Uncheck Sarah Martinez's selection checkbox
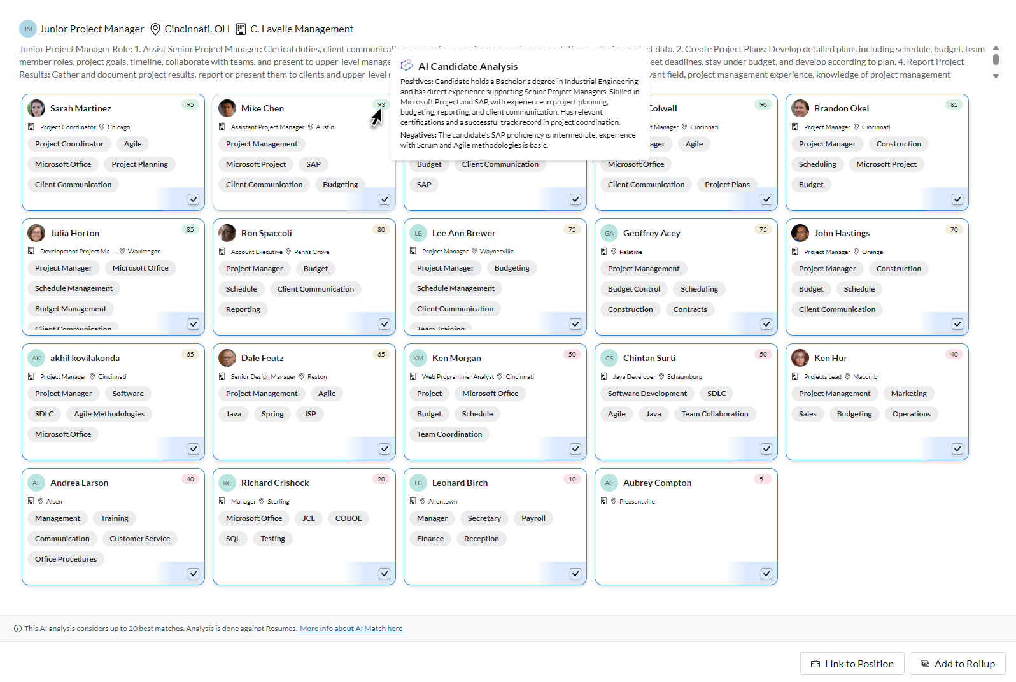The width and height of the screenshot is (1016, 682). pyautogui.click(x=194, y=199)
